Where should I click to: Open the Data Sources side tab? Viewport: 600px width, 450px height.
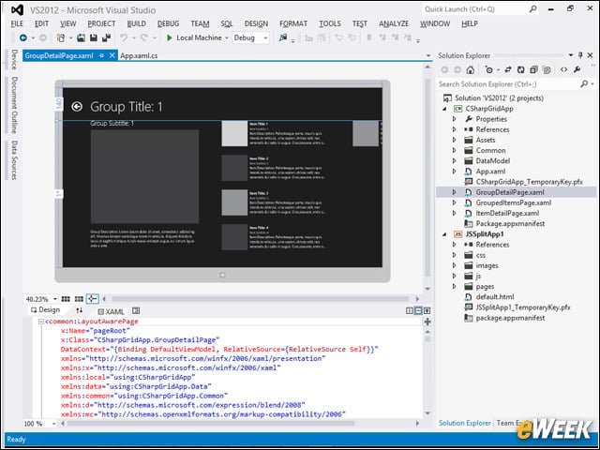click(15, 160)
